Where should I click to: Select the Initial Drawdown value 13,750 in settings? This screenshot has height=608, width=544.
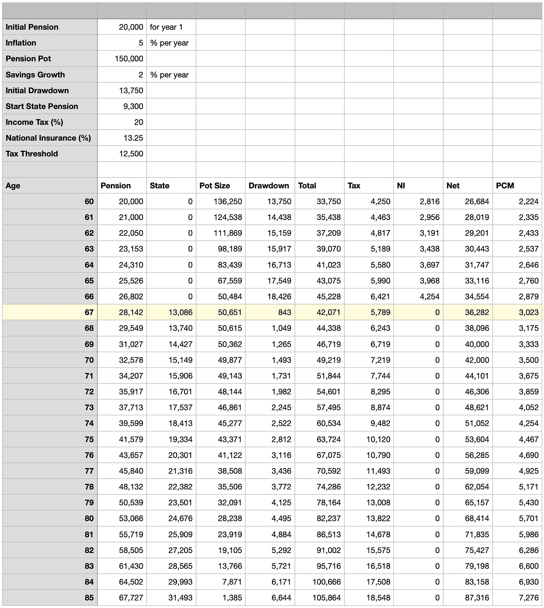122,91
